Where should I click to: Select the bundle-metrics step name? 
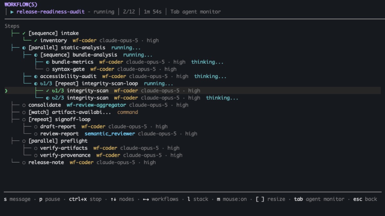73,62
